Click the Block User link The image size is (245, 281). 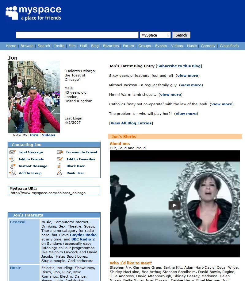tap(76, 166)
